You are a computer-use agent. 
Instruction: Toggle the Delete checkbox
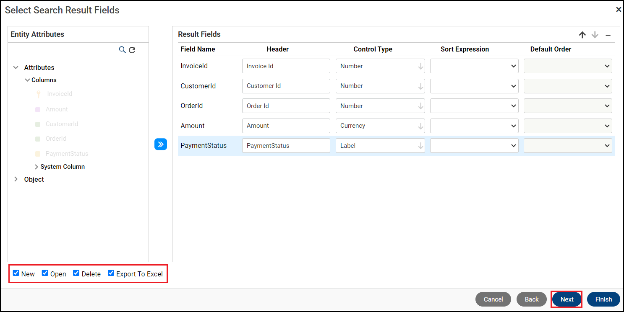pyautogui.click(x=76, y=273)
